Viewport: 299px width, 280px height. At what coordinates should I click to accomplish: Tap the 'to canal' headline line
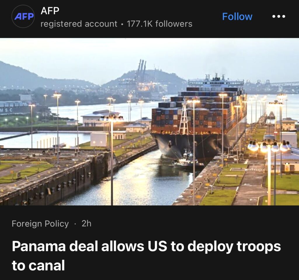(x=38, y=265)
